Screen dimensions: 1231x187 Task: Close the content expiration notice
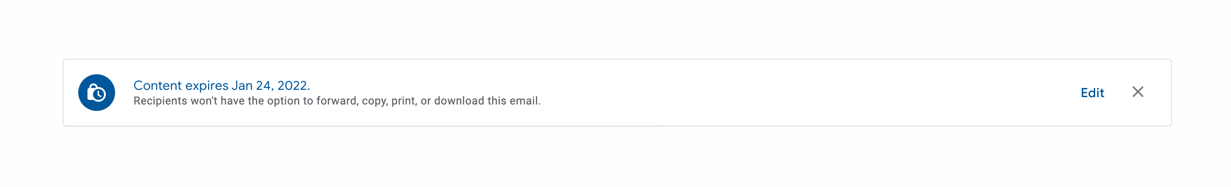click(1138, 92)
